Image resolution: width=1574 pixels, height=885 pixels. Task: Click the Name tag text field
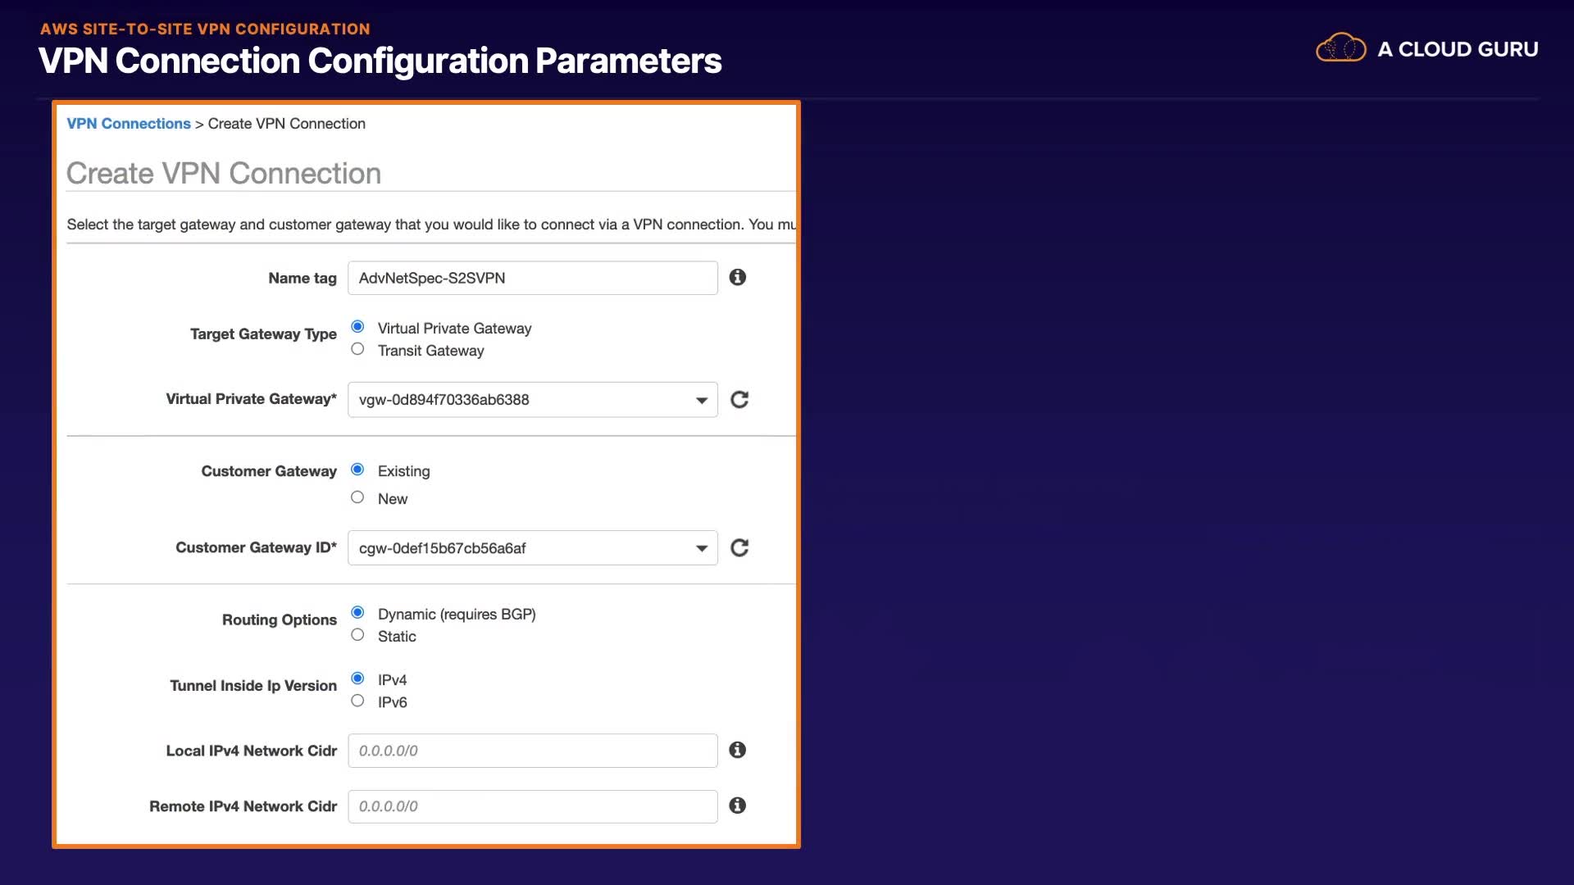pos(532,278)
